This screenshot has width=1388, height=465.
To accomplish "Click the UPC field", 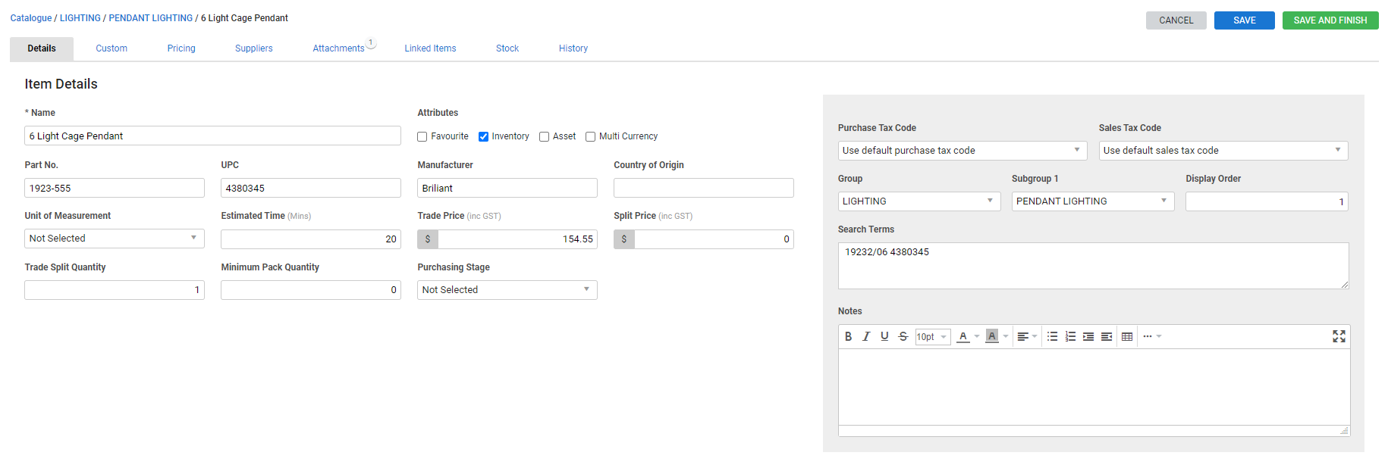I will pos(311,188).
